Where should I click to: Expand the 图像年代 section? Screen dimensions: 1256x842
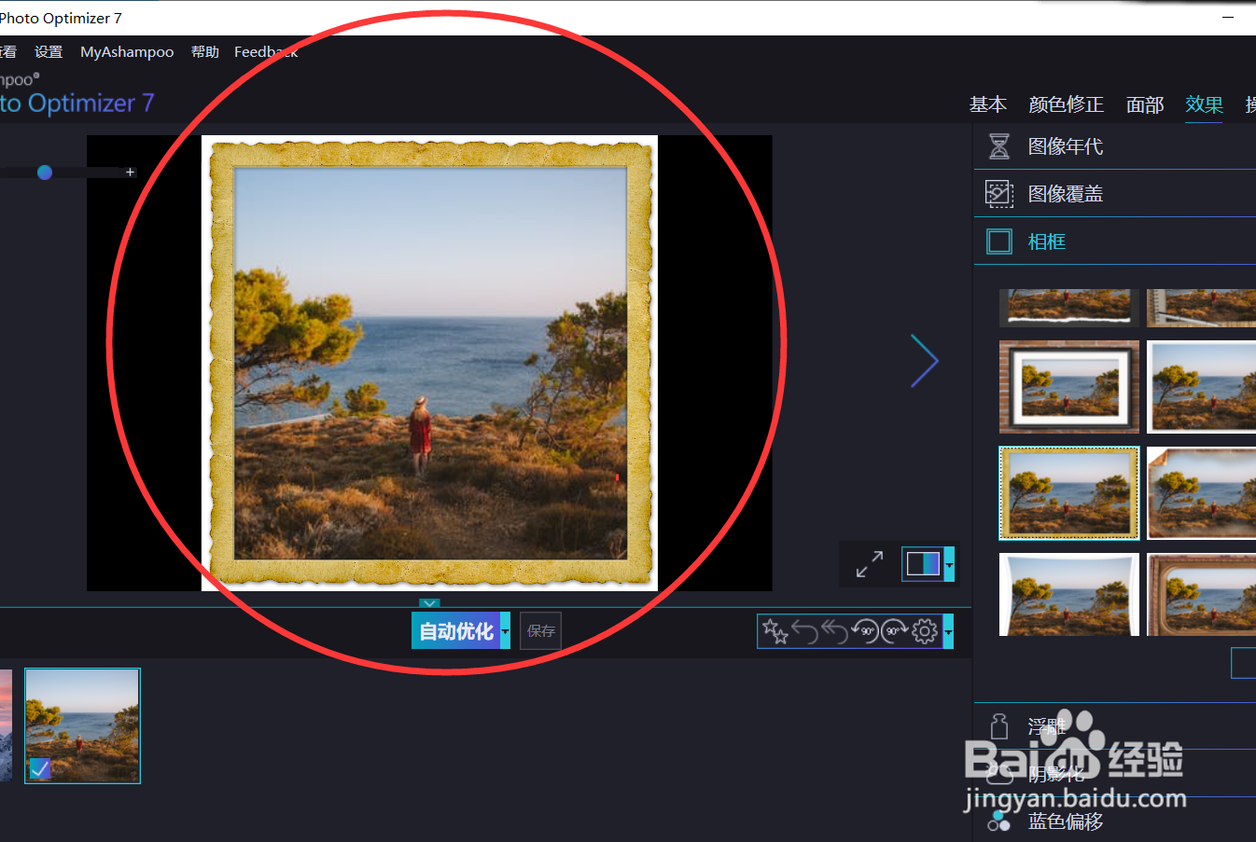pos(1115,146)
